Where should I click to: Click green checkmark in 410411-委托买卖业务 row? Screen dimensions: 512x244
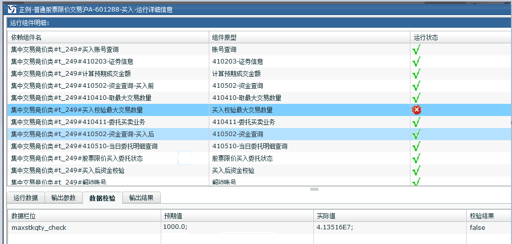pos(416,122)
